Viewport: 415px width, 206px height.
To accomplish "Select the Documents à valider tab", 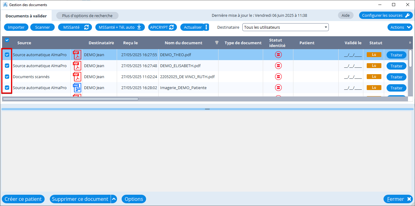I will [26, 16].
